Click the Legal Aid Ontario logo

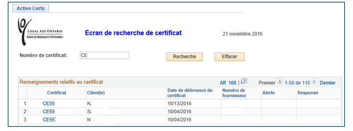tap(41, 32)
